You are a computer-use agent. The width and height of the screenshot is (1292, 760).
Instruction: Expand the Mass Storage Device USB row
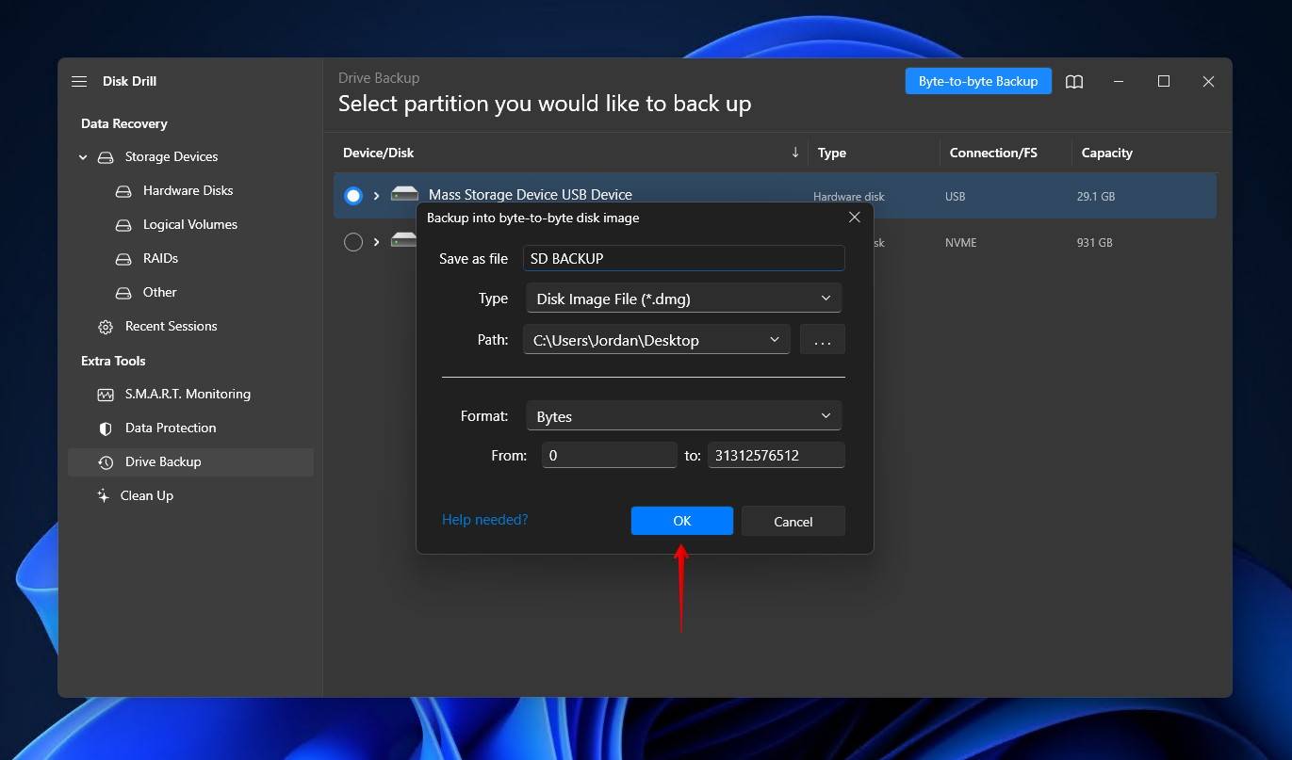coord(376,196)
